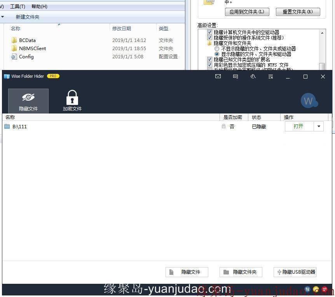Open the feedback mail icon in Wise Folder Hider
Image resolution: width=335 pixels, height=297 pixels.
[x=218, y=77]
